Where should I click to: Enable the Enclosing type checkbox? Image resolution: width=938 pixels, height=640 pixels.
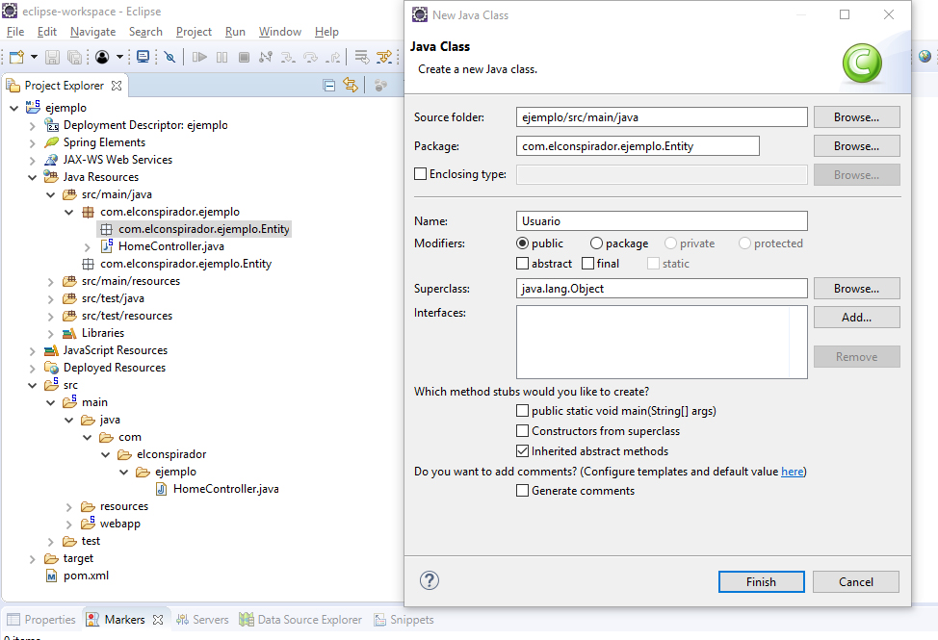[421, 174]
